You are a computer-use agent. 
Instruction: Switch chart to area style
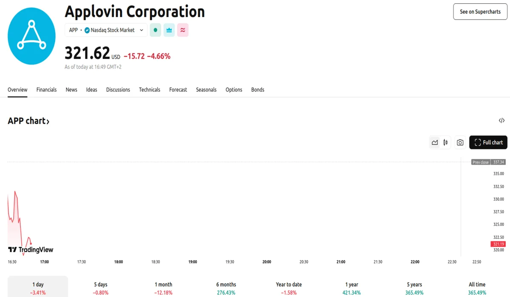tap(435, 143)
